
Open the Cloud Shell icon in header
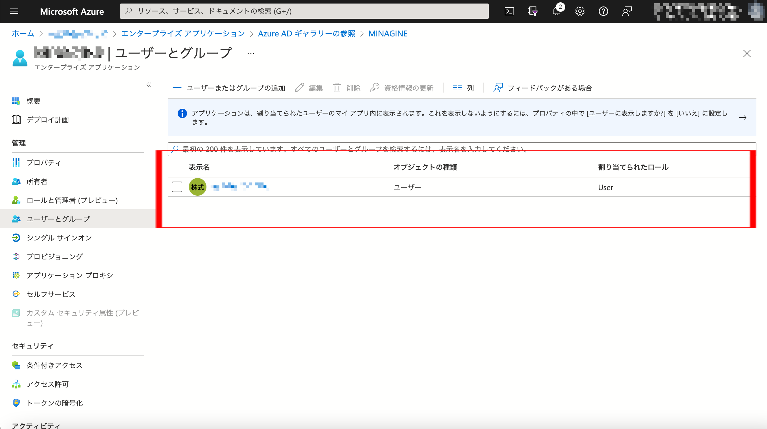[x=509, y=11]
